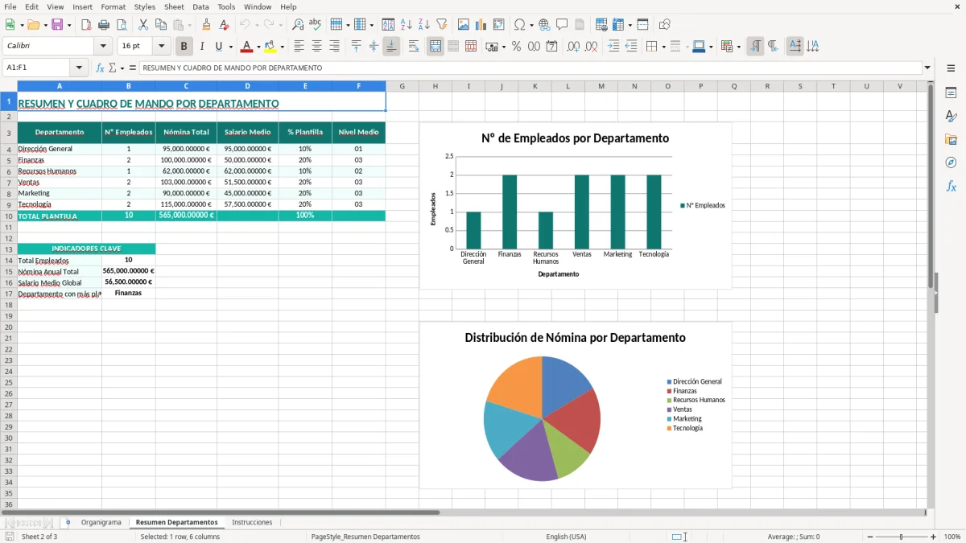Image resolution: width=966 pixels, height=543 pixels.
Task: Center cell text horizontally
Action: tap(317, 47)
